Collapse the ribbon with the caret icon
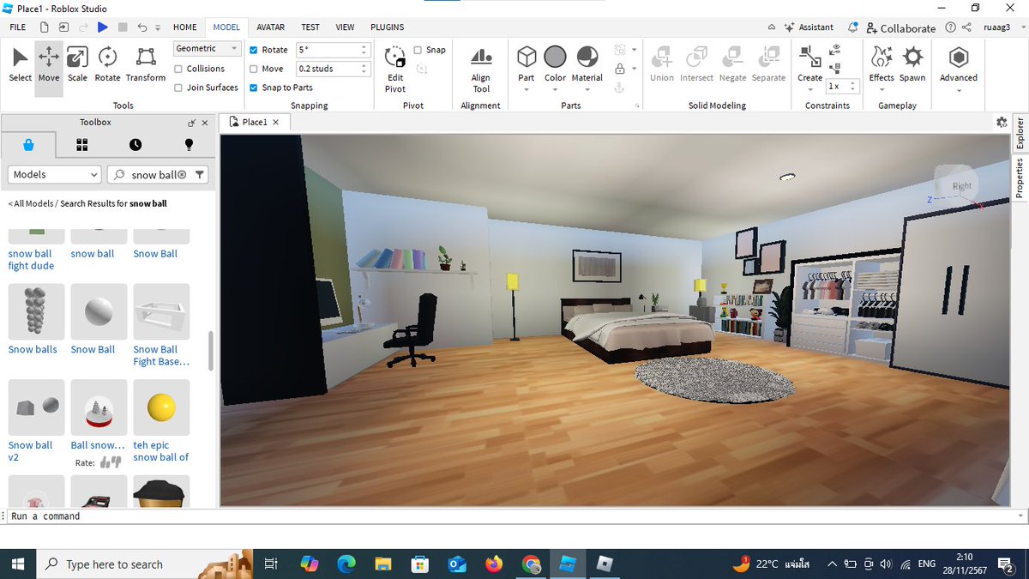Screen dimensions: 1029x579 click(772, 27)
